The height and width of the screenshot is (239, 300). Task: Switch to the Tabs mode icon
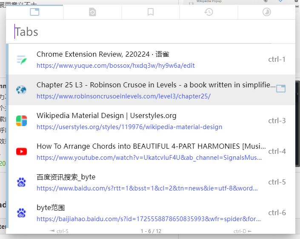(x=34, y=12)
